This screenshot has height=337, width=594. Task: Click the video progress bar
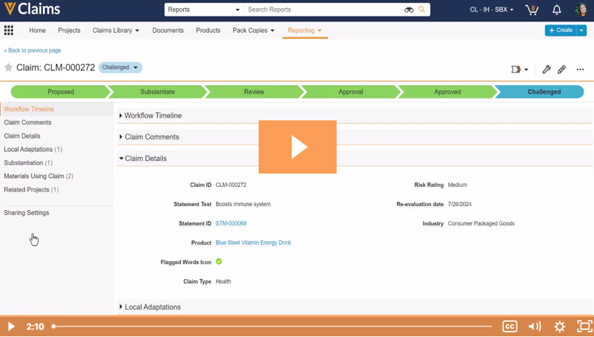tap(272, 327)
